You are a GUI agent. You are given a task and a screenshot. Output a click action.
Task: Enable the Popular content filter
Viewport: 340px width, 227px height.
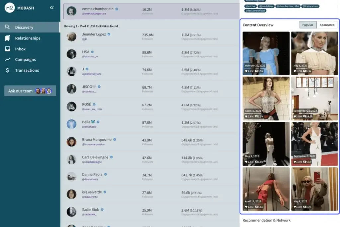(308, 25)
